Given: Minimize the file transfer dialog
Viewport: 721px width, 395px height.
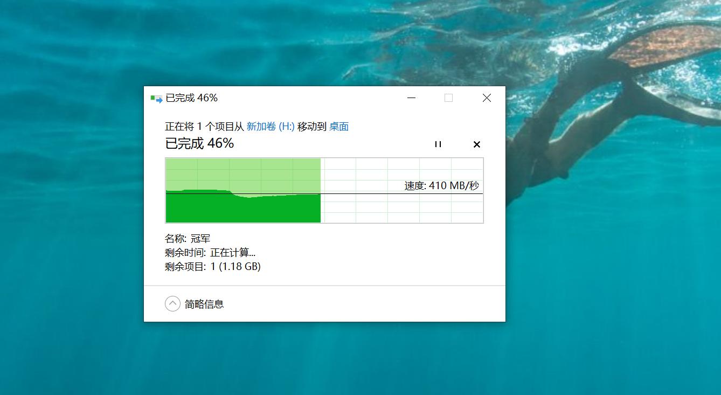Looking at the screenshot, I should click(411, 98).
